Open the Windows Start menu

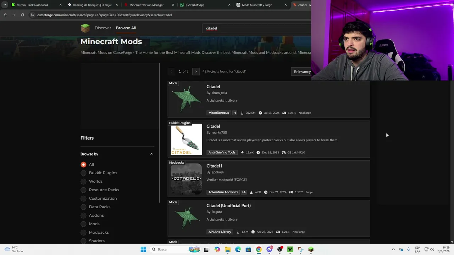pos(143,249)
